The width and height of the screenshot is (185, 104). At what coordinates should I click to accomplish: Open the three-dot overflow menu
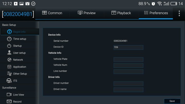[179, 13]
